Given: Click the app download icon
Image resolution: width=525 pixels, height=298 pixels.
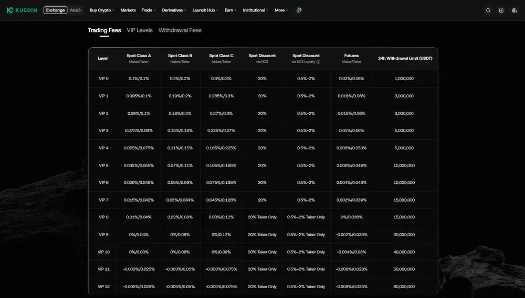Looking at the screenshot, I should click(501, 10).
